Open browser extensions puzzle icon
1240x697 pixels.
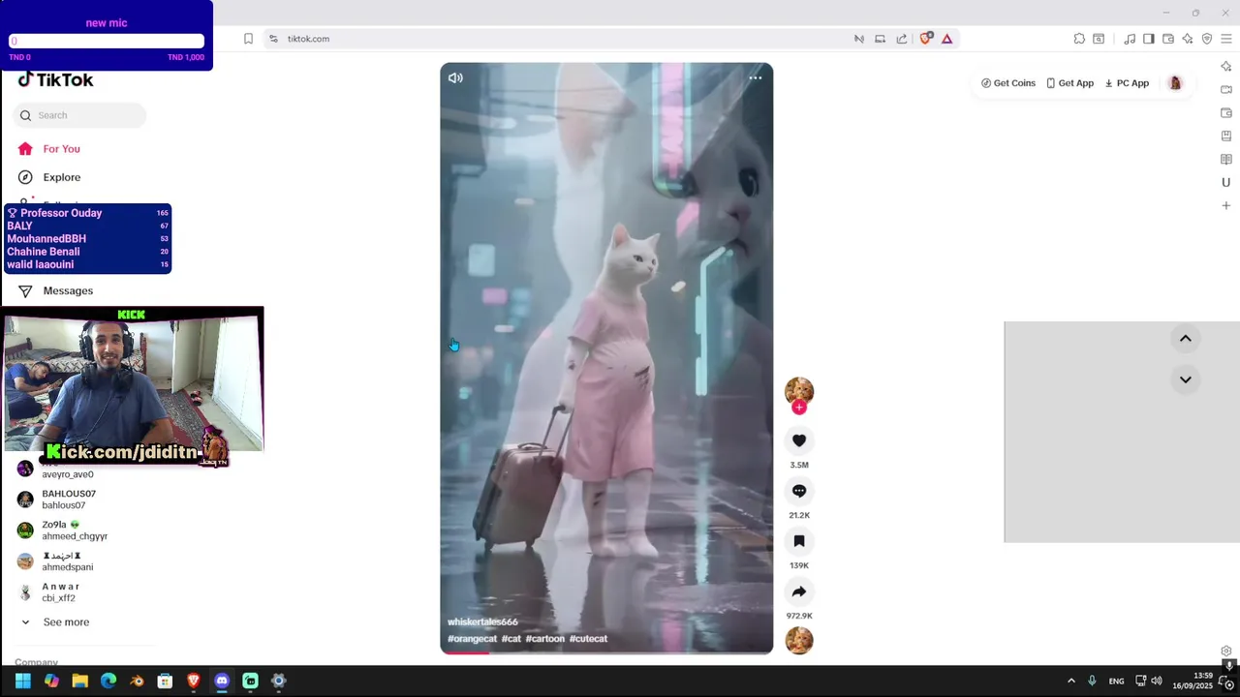click(x=1079, y=39)
